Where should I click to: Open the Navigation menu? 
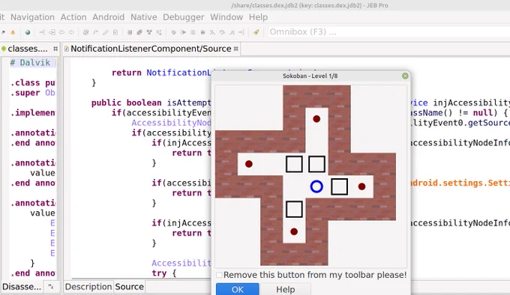click(32, 17)
